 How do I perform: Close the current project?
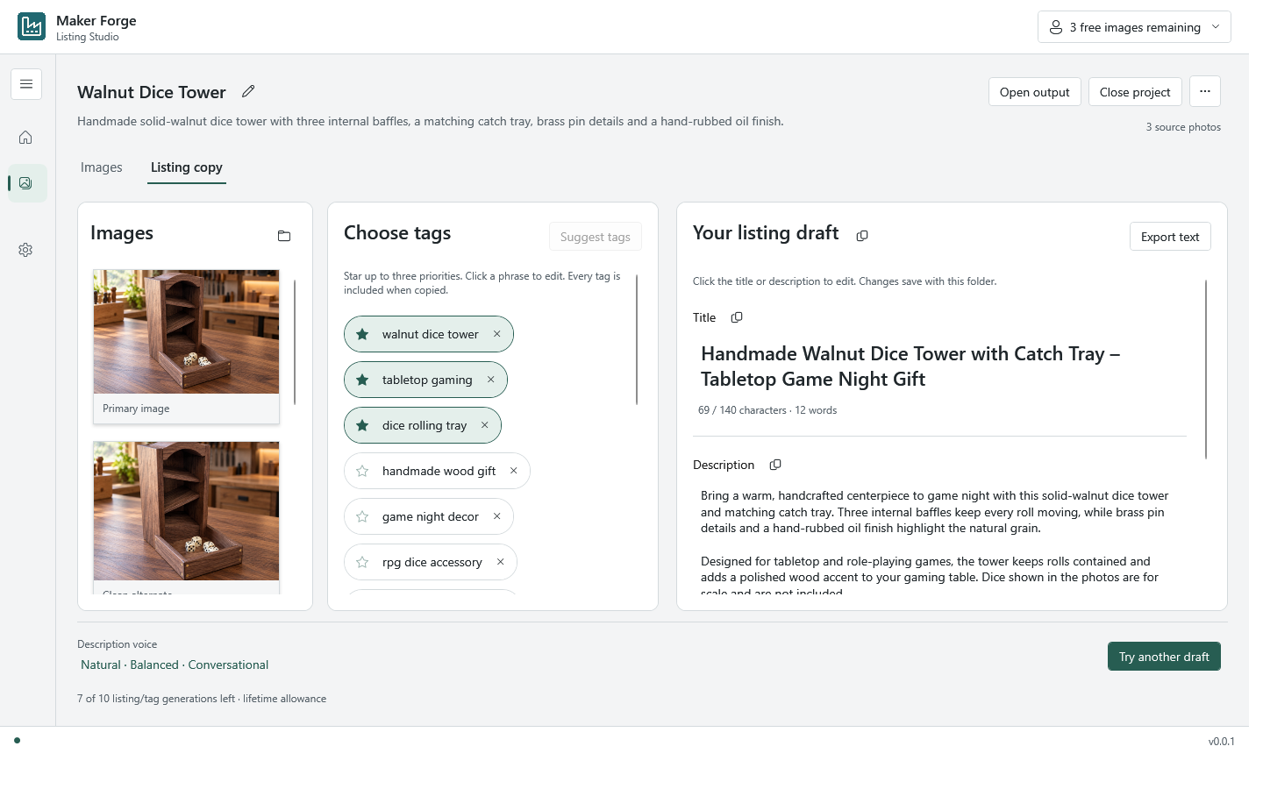pos(1135,92)
